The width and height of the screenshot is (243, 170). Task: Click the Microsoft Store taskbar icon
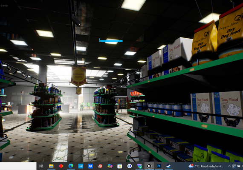(x=120, y=166)
